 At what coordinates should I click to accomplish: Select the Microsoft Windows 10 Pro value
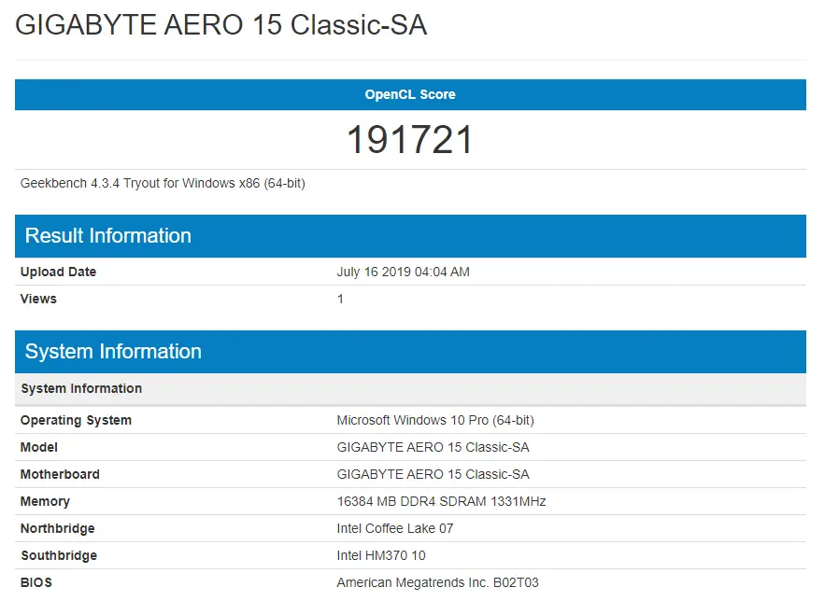[x=435, y=421]
